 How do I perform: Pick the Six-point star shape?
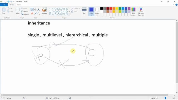(x=58, y=14)
